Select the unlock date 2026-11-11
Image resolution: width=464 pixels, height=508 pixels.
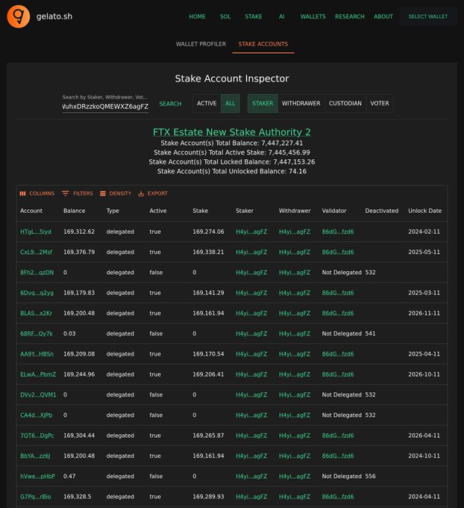[x=424, y=313]
